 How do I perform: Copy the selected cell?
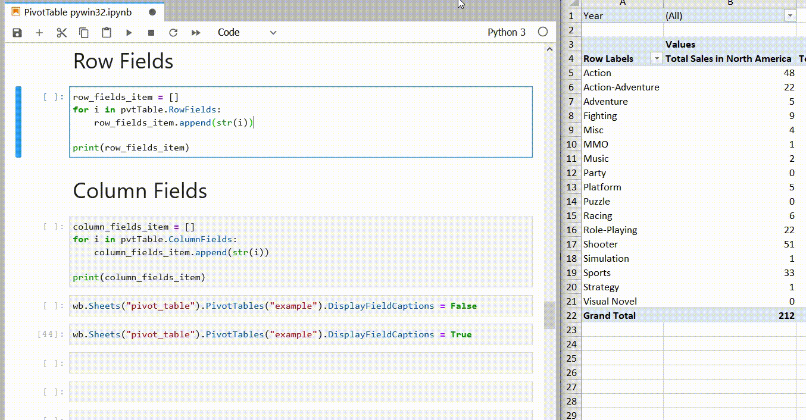(84, 33)
